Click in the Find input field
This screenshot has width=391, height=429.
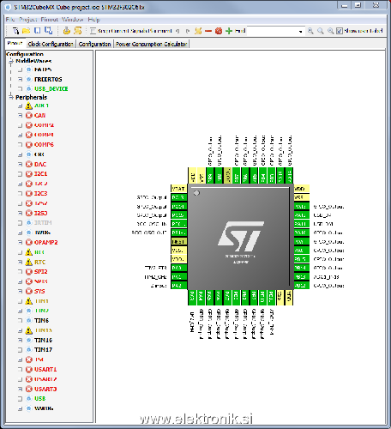(x=272, y=31)
